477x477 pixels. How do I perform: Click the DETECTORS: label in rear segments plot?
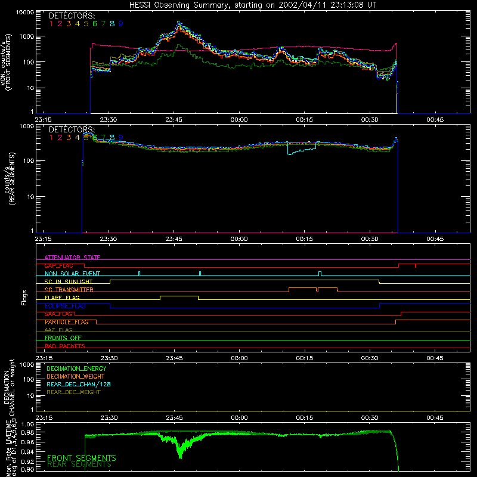[x=72, y=129]
